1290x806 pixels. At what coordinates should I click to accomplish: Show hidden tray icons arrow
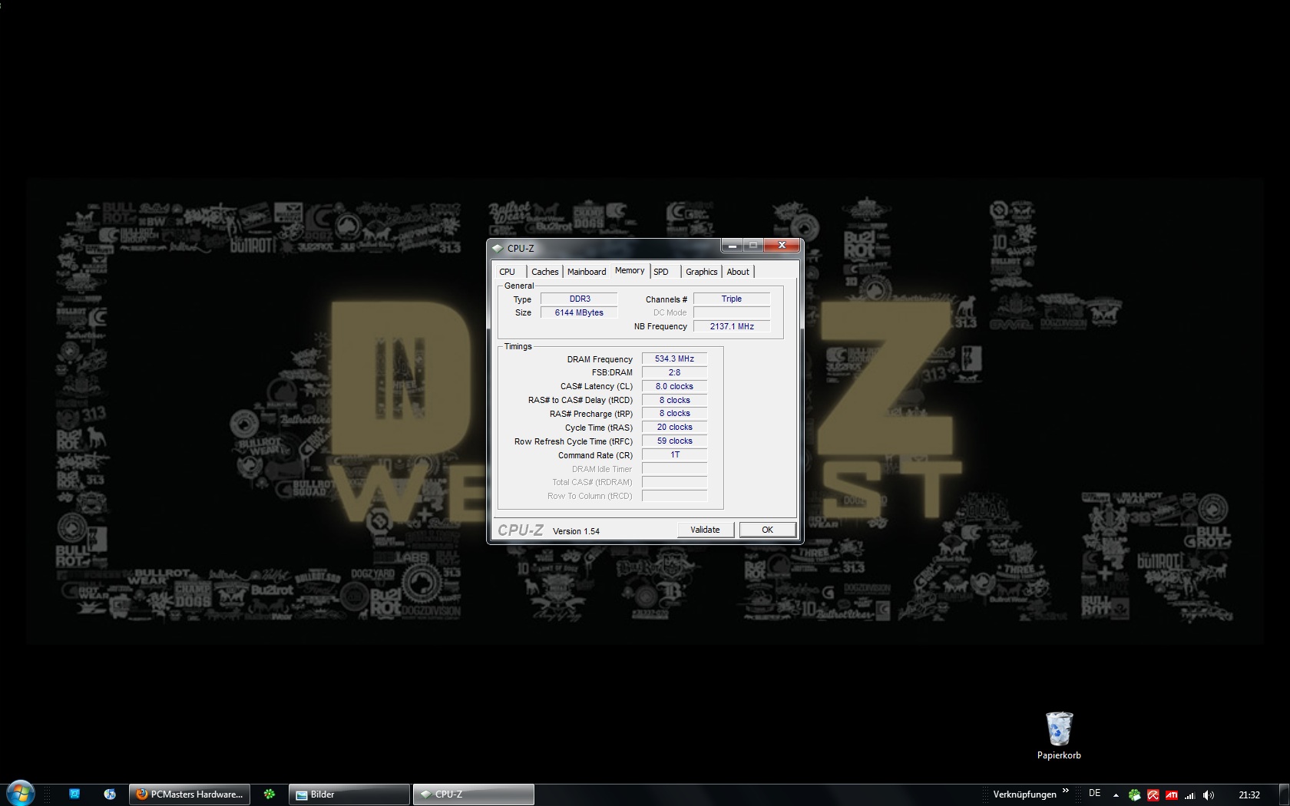point(1116,795)
